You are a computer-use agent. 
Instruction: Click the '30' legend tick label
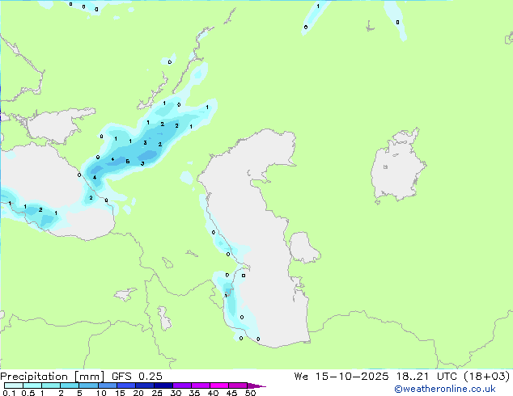pyautogui.click(x=176, y=393)
